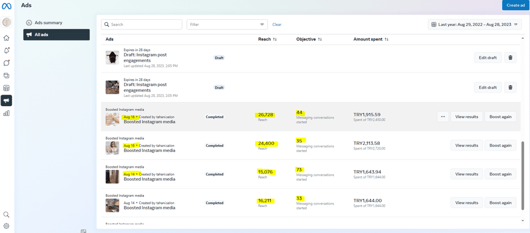Select the Ads megaphone icon
This screenshot has height=233, width=530.
(6, 100)
